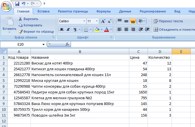Decrease cell indent
The image size is (195, 127).
click(x=141, y=30)
